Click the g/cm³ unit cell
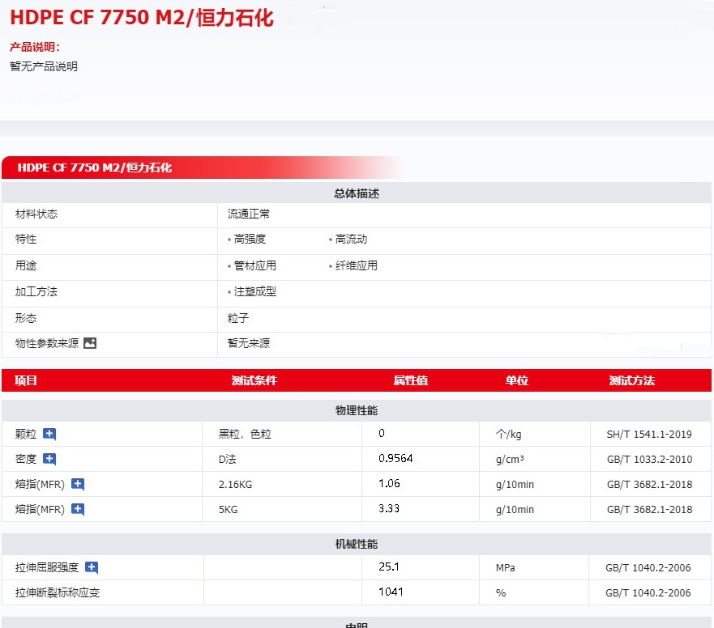The width and height of the screenshot is (714, 628). pos(510,460)
